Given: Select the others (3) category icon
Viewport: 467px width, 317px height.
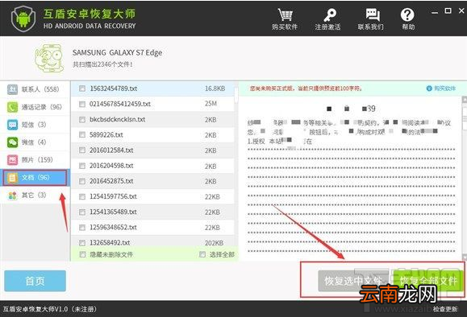Looking at the screenshot, I should [13, 196].
